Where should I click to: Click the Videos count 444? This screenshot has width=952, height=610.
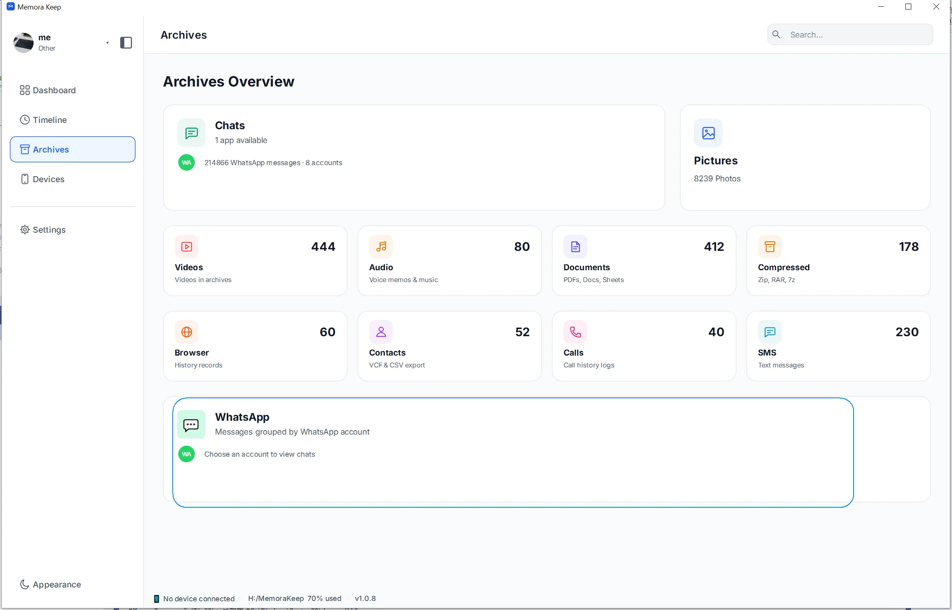click(x=323, y=247)
